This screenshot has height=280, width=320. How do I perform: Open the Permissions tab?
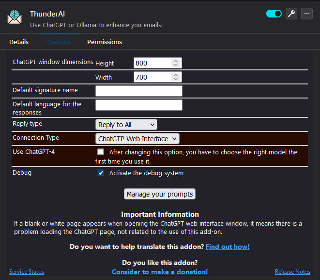click(105, 42)
